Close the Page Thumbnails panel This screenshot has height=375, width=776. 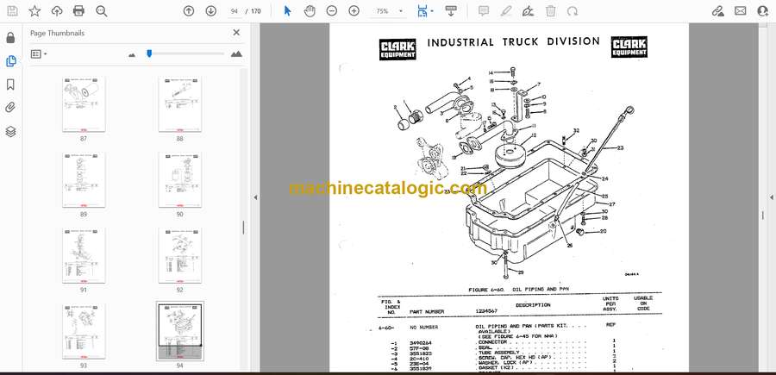coord(236,33)
